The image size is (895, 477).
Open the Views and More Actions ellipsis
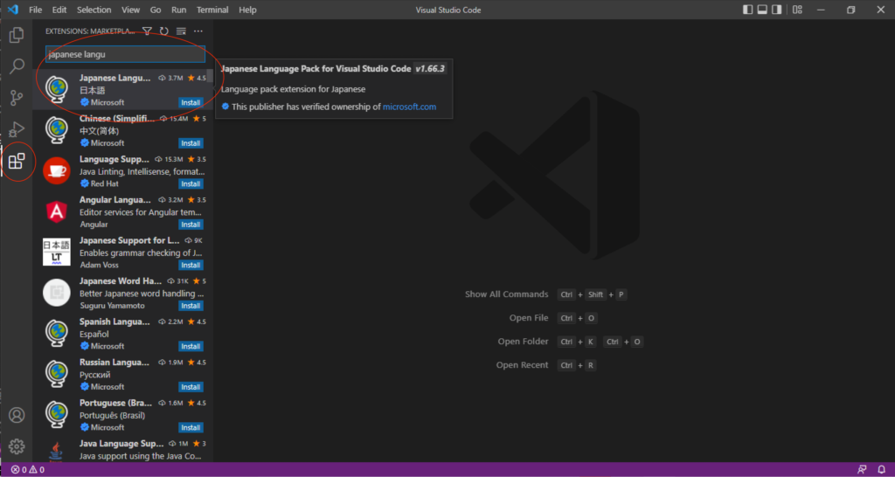[x=198, y=31]
